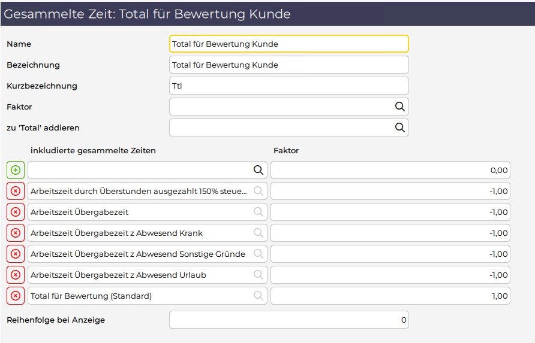Viewport: 535px width, 343px height.
Task: Click the empty included-times entry field
Action: click(x=140, y=170)
